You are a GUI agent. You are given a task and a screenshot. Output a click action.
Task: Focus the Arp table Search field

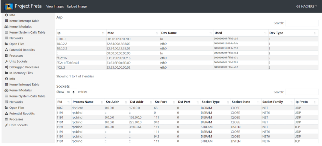[301, 23]
